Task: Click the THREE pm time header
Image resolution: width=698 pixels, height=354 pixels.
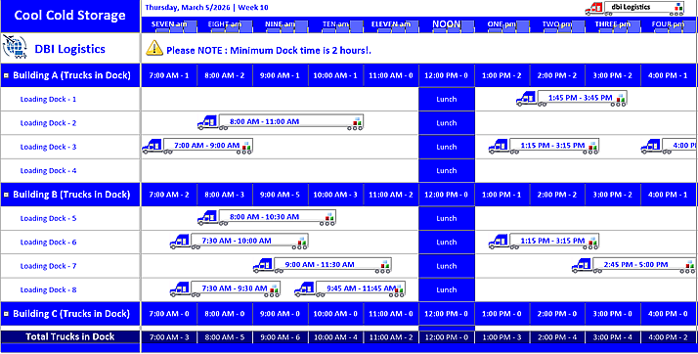Action: (x=613, y=24)
